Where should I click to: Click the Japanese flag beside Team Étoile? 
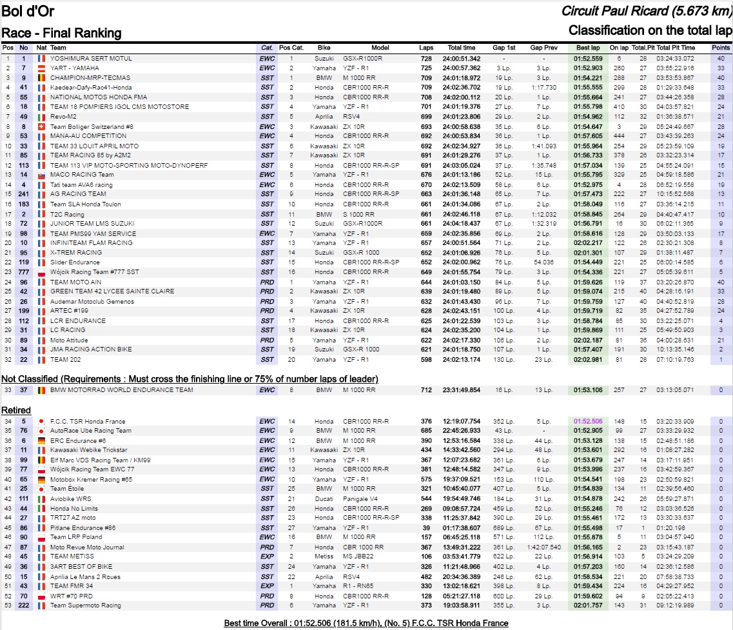pyautogui.click(x=42, y=489)
